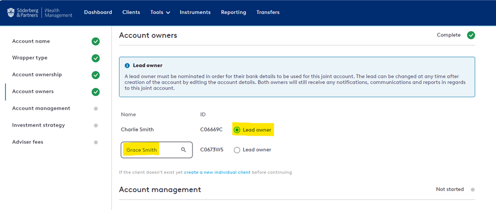Click the green check beside Account ownership
The height and width of the screenshot is (210, 496).
[x=96, y=75]
